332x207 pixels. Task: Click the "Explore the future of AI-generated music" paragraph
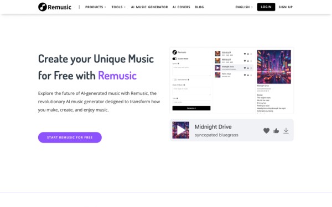point(99,102)
